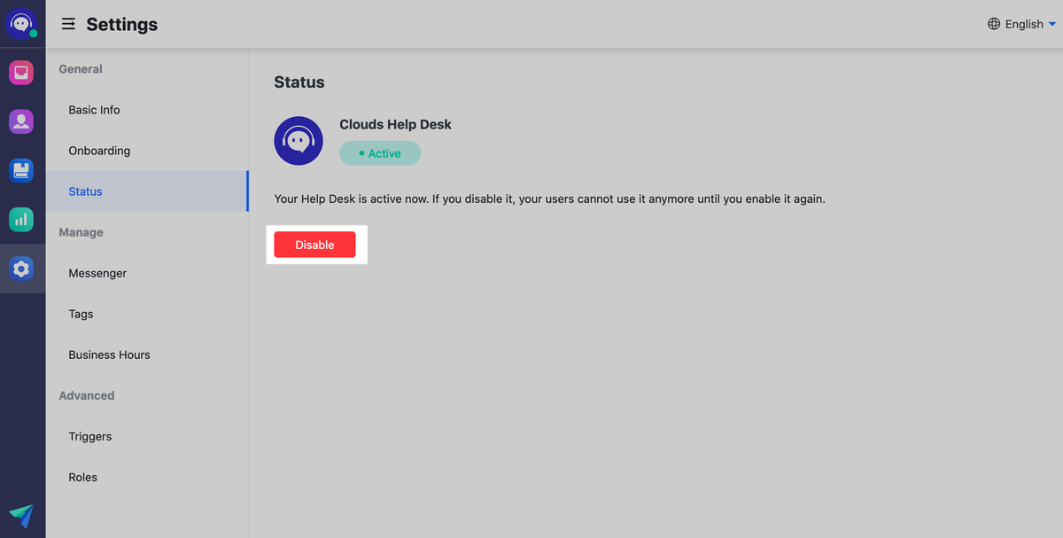1063x538 pixels.
Task: Go to Triggers under Advanced
Action: [89, 436]
